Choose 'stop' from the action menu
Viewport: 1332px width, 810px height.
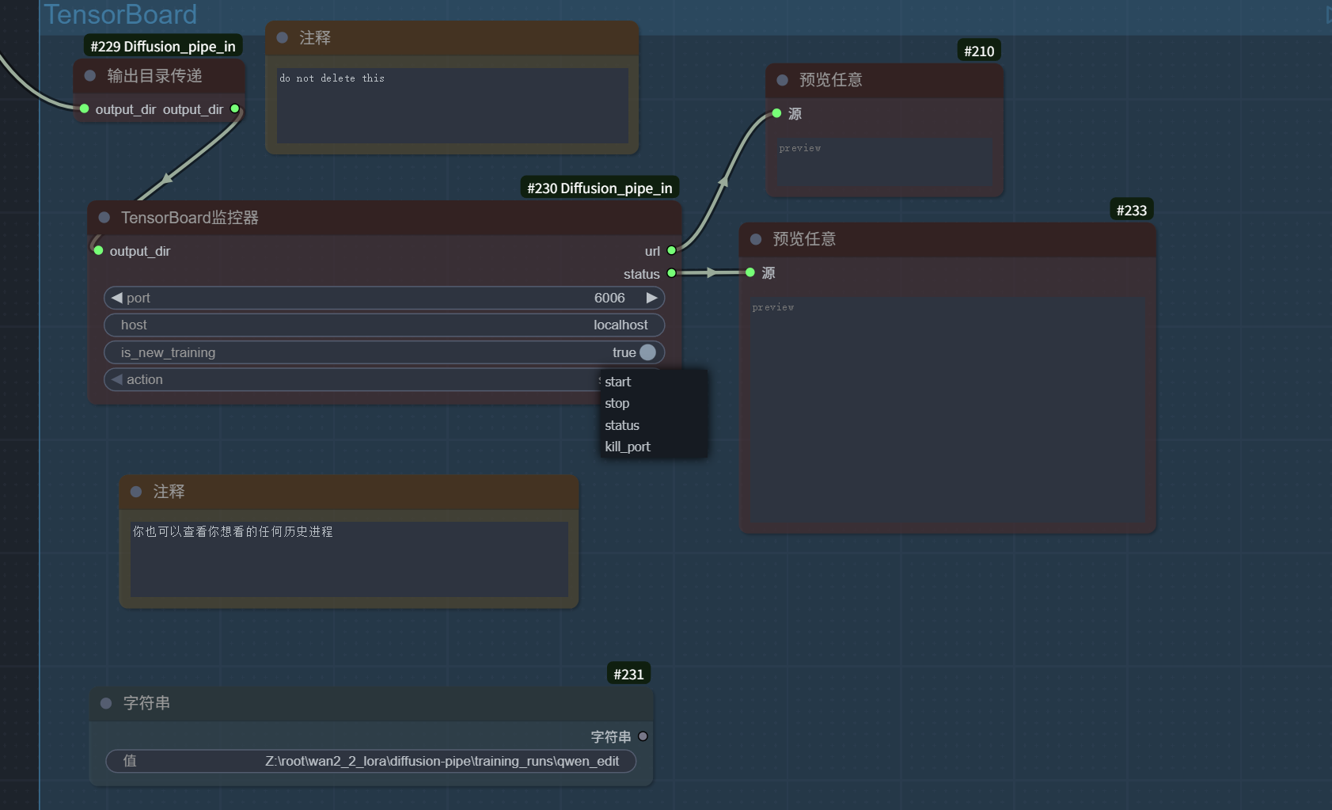coord(654,403)
